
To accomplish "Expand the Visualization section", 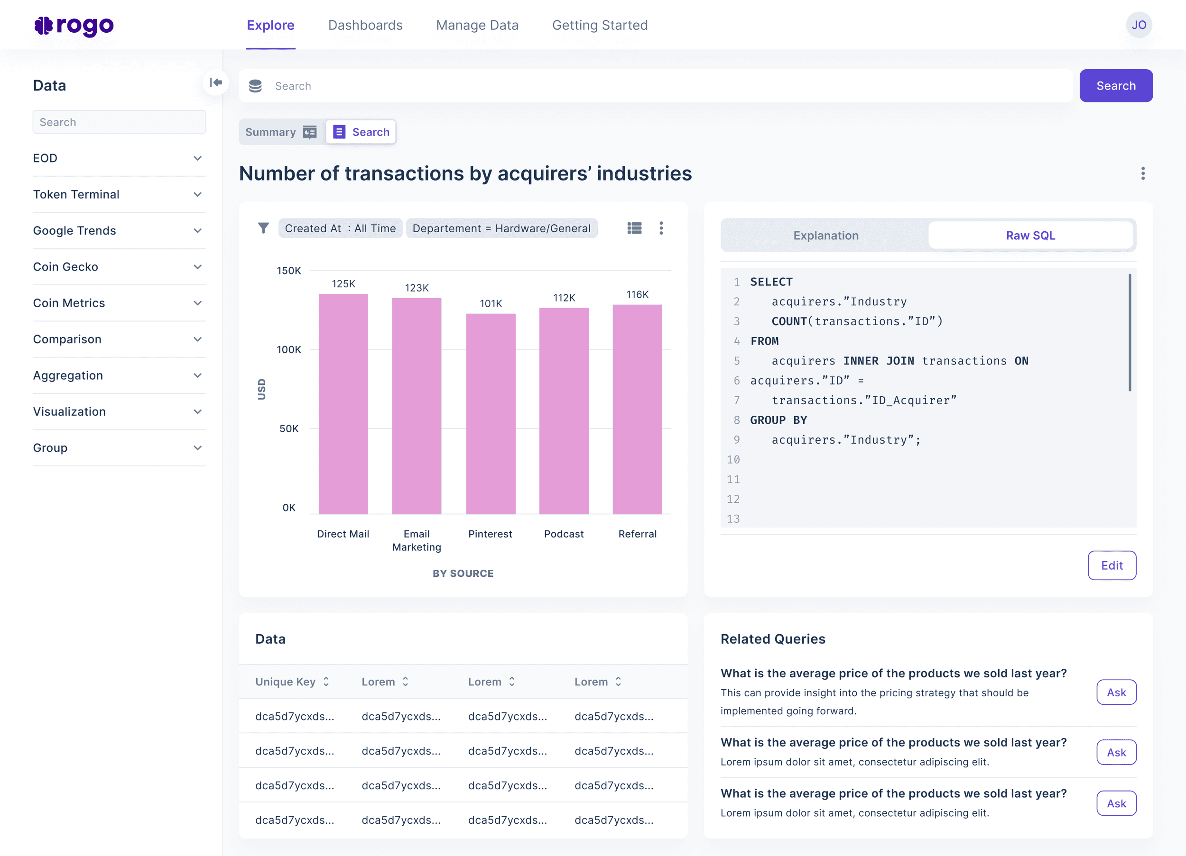I will (197, 412).
